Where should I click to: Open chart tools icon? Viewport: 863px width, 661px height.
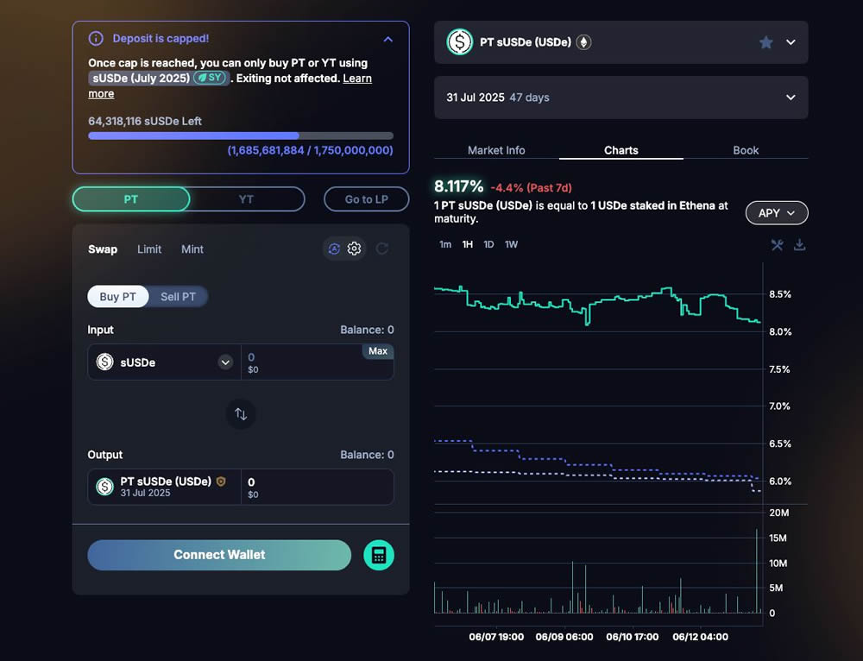click(x=777, y=245)
